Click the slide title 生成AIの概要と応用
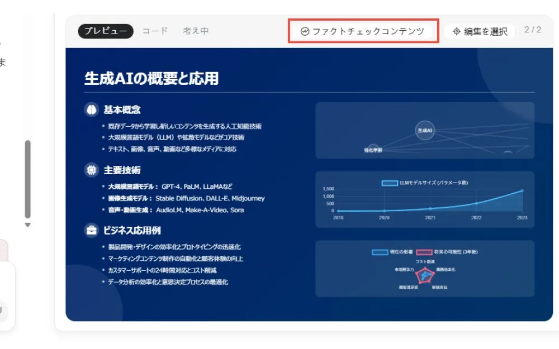Image resolution: width=559 pixels, height=349 pixels. click(151, 78)
